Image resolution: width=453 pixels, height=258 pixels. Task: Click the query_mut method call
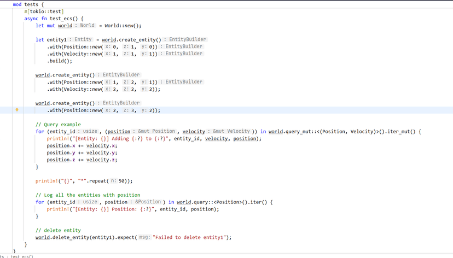[x=301, y=132]
